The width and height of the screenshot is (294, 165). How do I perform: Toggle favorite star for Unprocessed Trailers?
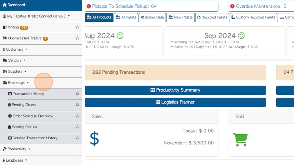(x=77, y=38)
